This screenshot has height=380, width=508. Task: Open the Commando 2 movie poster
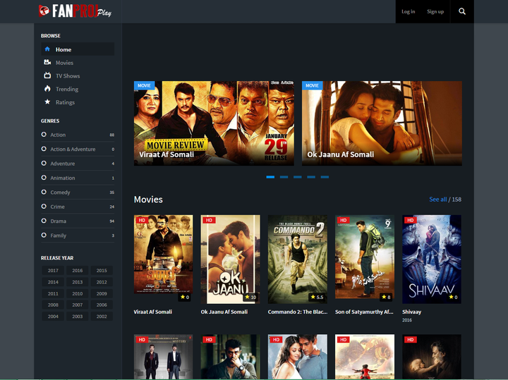(x=298, y=259)
